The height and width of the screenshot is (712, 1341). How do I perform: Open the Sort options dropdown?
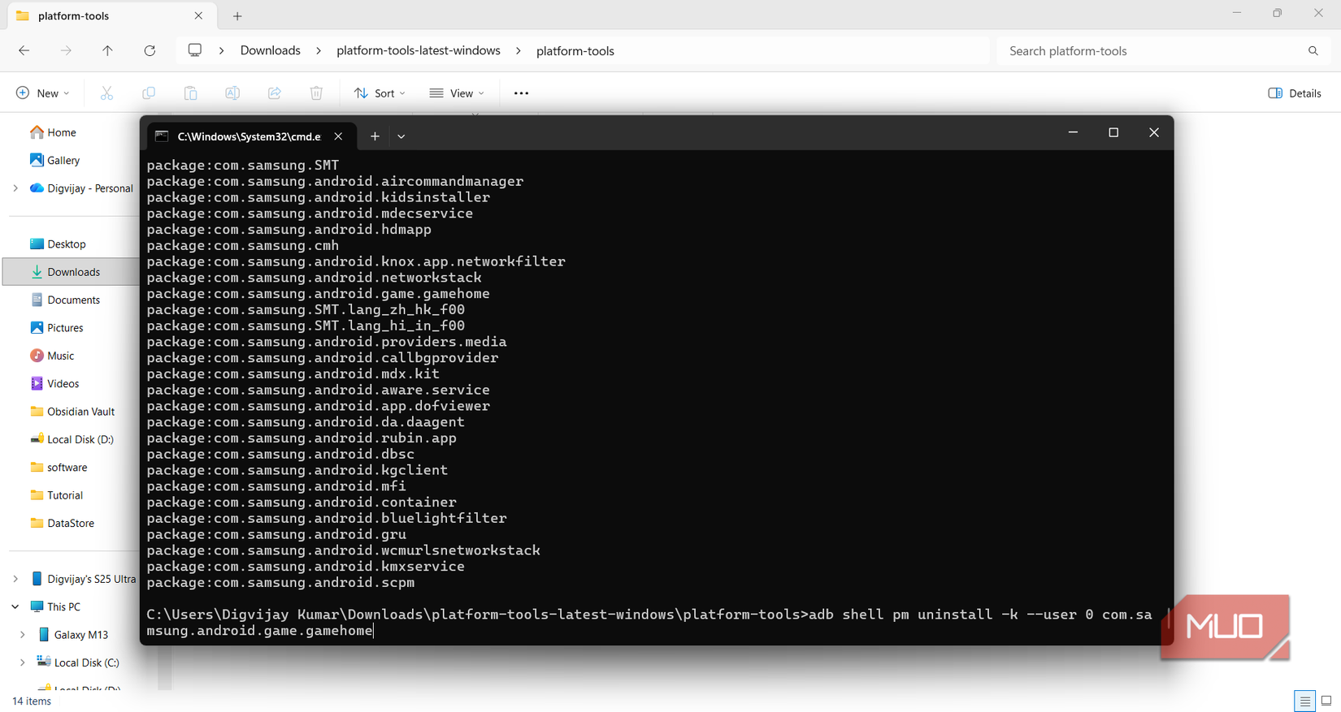[380, 93]
